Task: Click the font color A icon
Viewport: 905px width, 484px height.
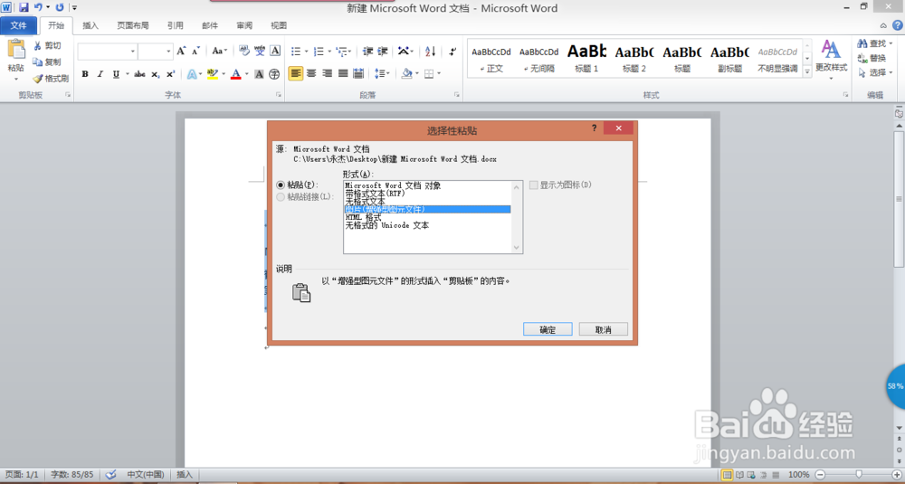Action: click(235, 74)
